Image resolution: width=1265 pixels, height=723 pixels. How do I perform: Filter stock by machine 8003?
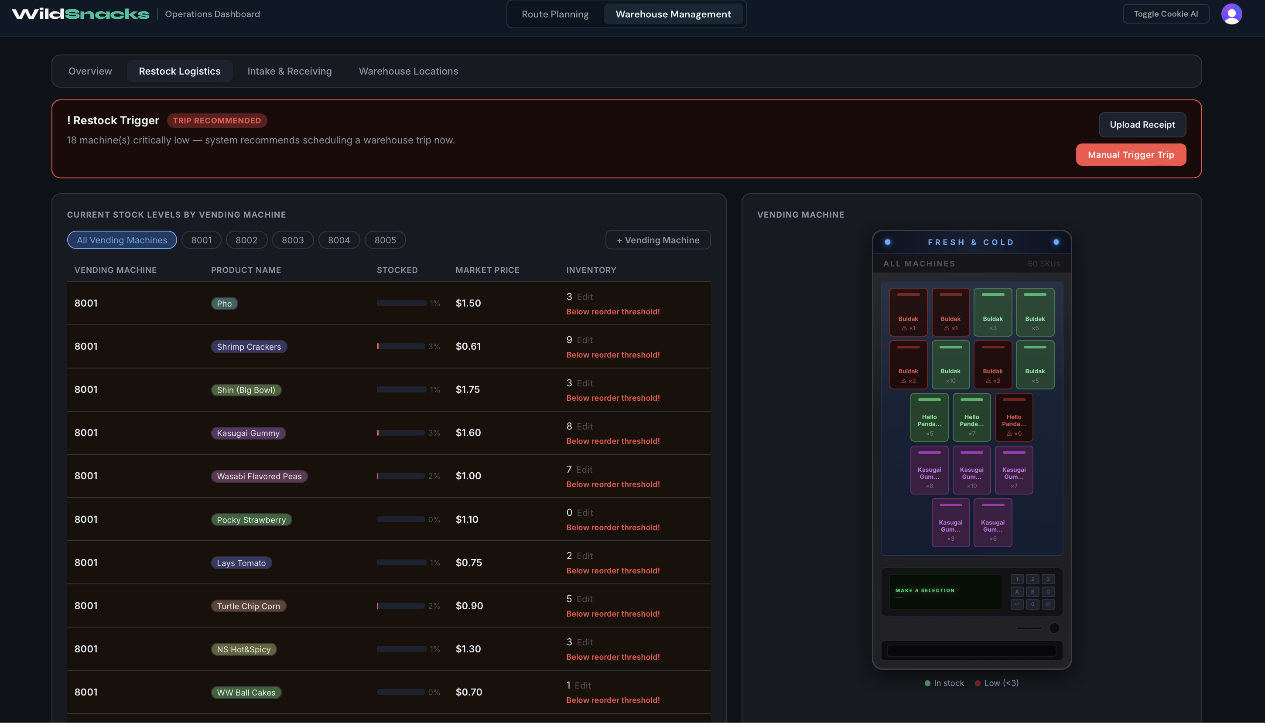pyautogui.click(x=293, y=240)
